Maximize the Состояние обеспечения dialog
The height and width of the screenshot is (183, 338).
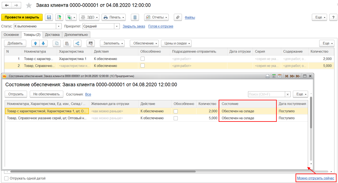click(305, 76)
